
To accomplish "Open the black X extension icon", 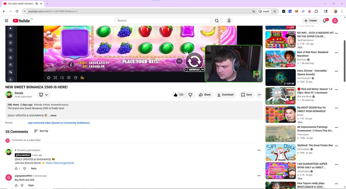I will 284,11.
